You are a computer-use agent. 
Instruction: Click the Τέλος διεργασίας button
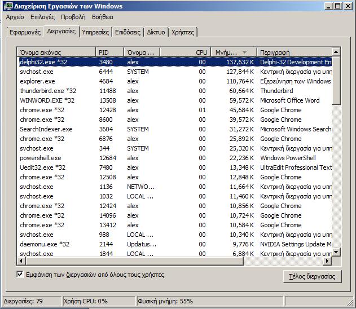point(312,276)
